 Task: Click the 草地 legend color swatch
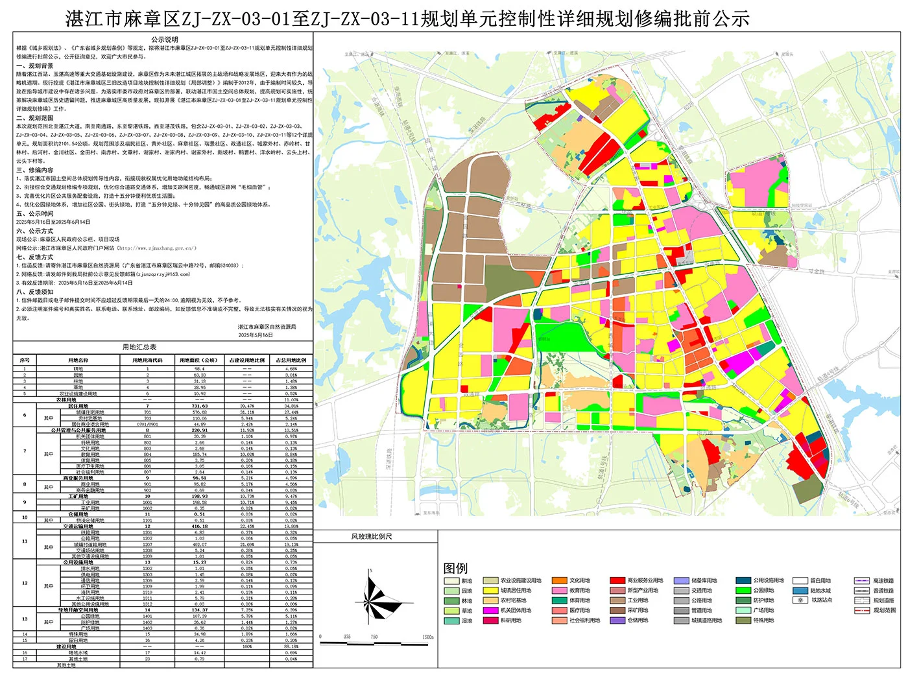point(451,611)
